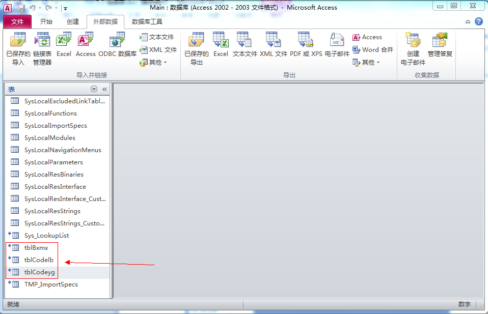Click the Save icon in quick access toolbar
Image resolution: width=488 pixels, height=314 pixels.
(21, 8)
